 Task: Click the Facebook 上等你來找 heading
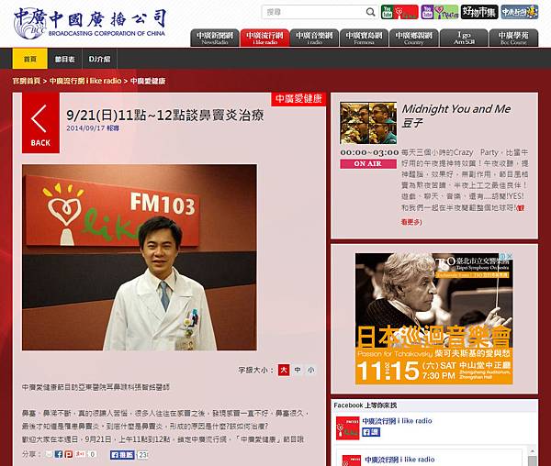pos(365,405)
